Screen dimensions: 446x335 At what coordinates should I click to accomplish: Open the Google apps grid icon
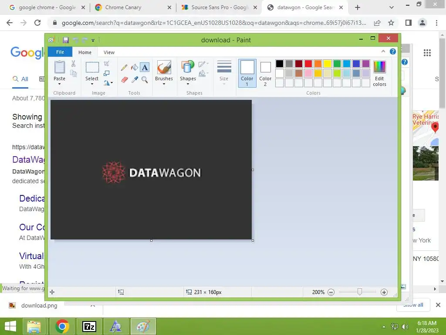427,53
